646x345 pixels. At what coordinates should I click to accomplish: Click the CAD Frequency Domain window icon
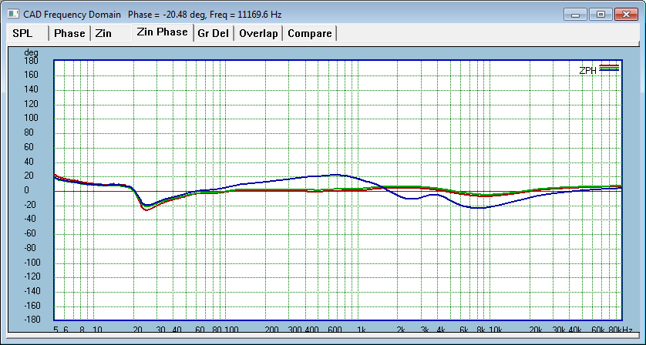click(13, 14)
